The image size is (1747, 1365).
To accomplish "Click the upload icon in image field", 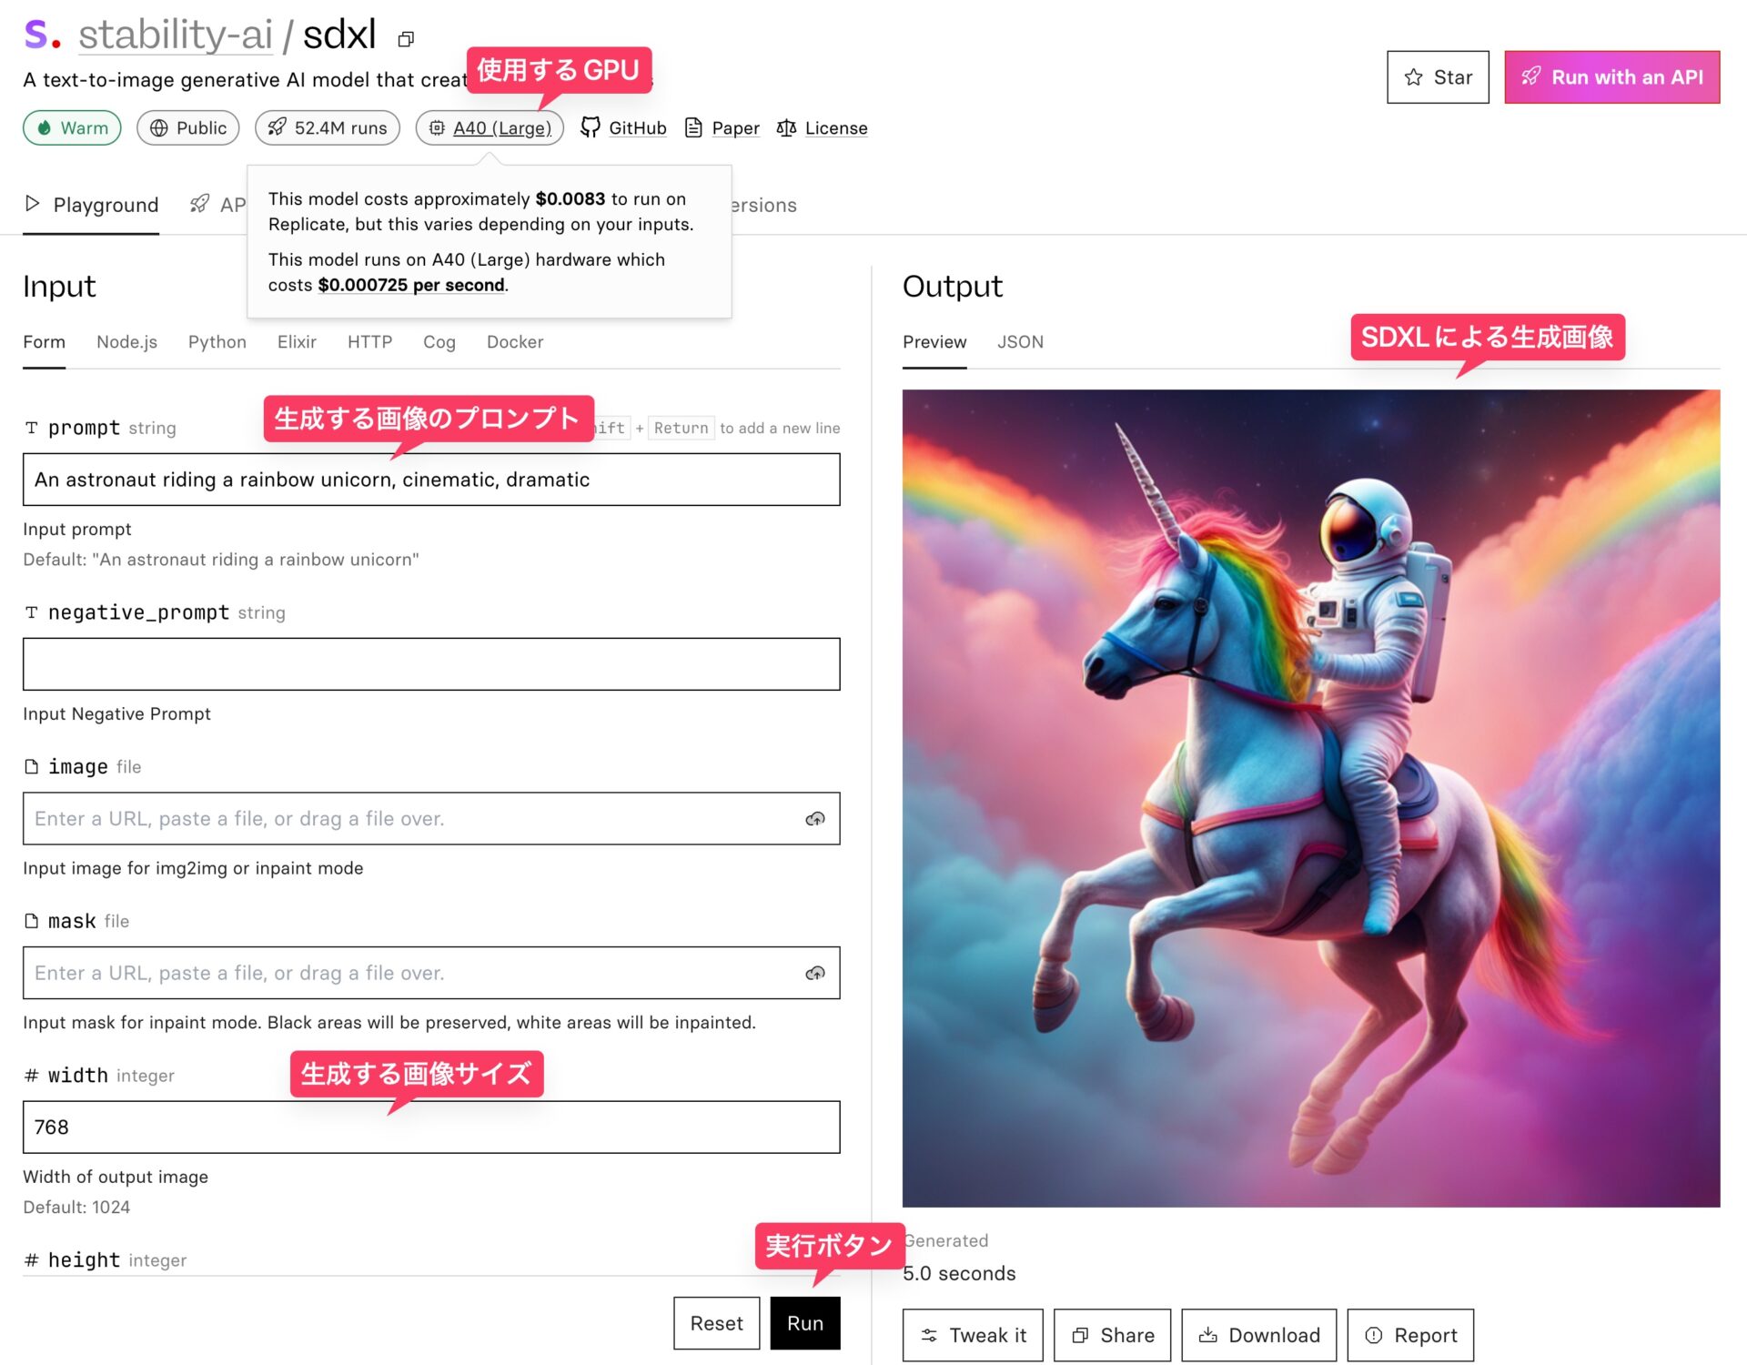I will tap(814, 819).
